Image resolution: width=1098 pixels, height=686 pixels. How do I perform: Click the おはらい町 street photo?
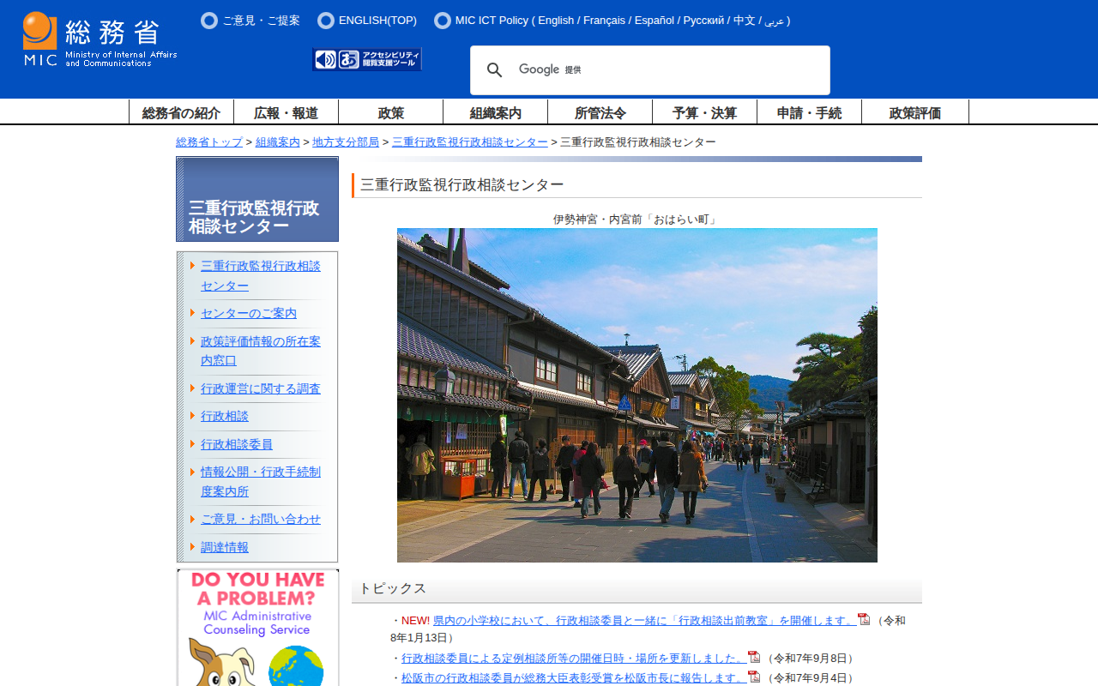[x=637, y=395]
